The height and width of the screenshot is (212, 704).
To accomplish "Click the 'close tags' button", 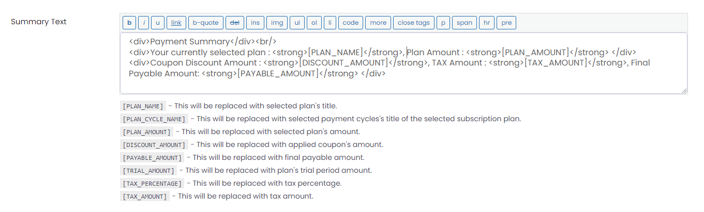I will (x=414, y=23).
